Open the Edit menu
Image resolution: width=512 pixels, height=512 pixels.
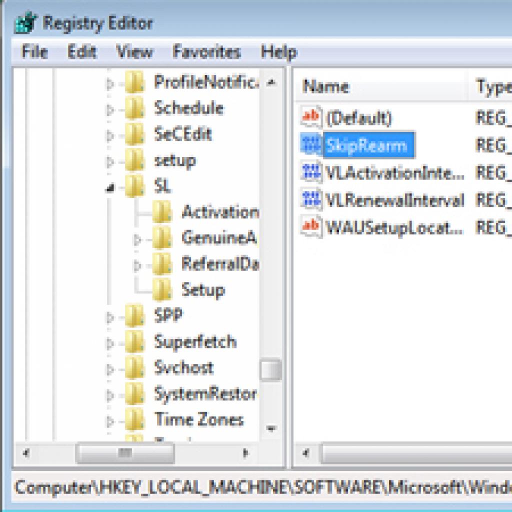coord(82,52)
